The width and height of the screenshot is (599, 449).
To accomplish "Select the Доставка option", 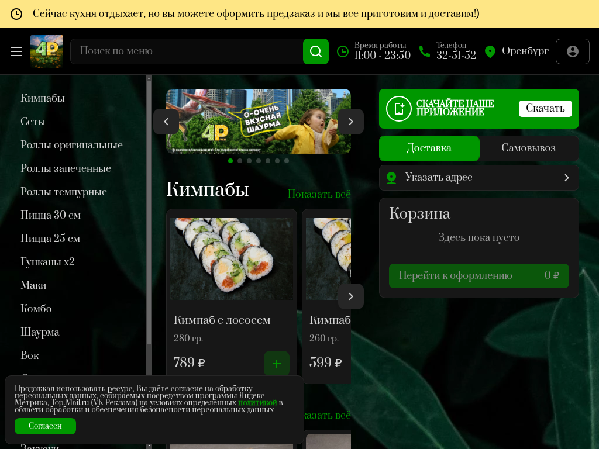I will pyautogui.click(x=429, y=148).
